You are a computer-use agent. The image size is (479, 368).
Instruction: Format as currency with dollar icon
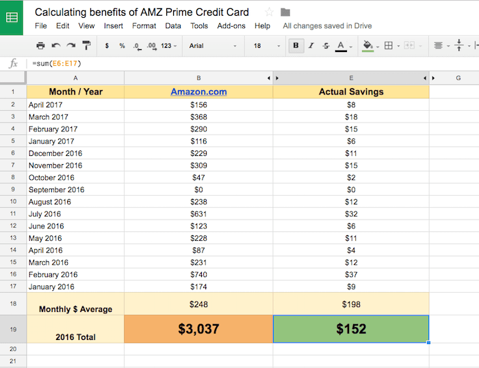tap(107, 46)
